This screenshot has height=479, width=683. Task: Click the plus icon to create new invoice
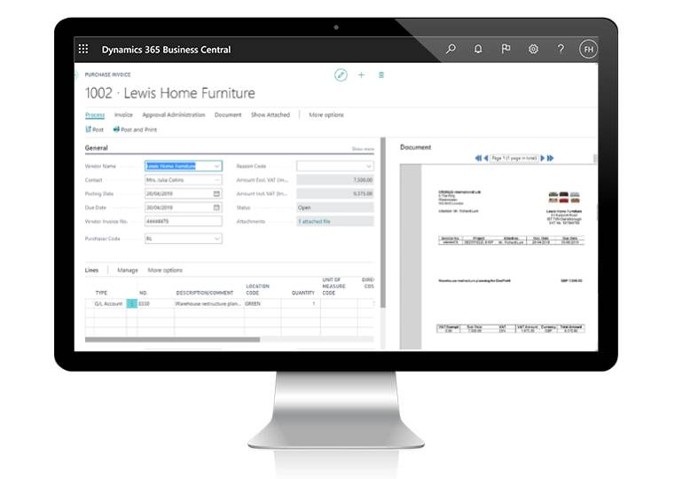coord(361,75)
